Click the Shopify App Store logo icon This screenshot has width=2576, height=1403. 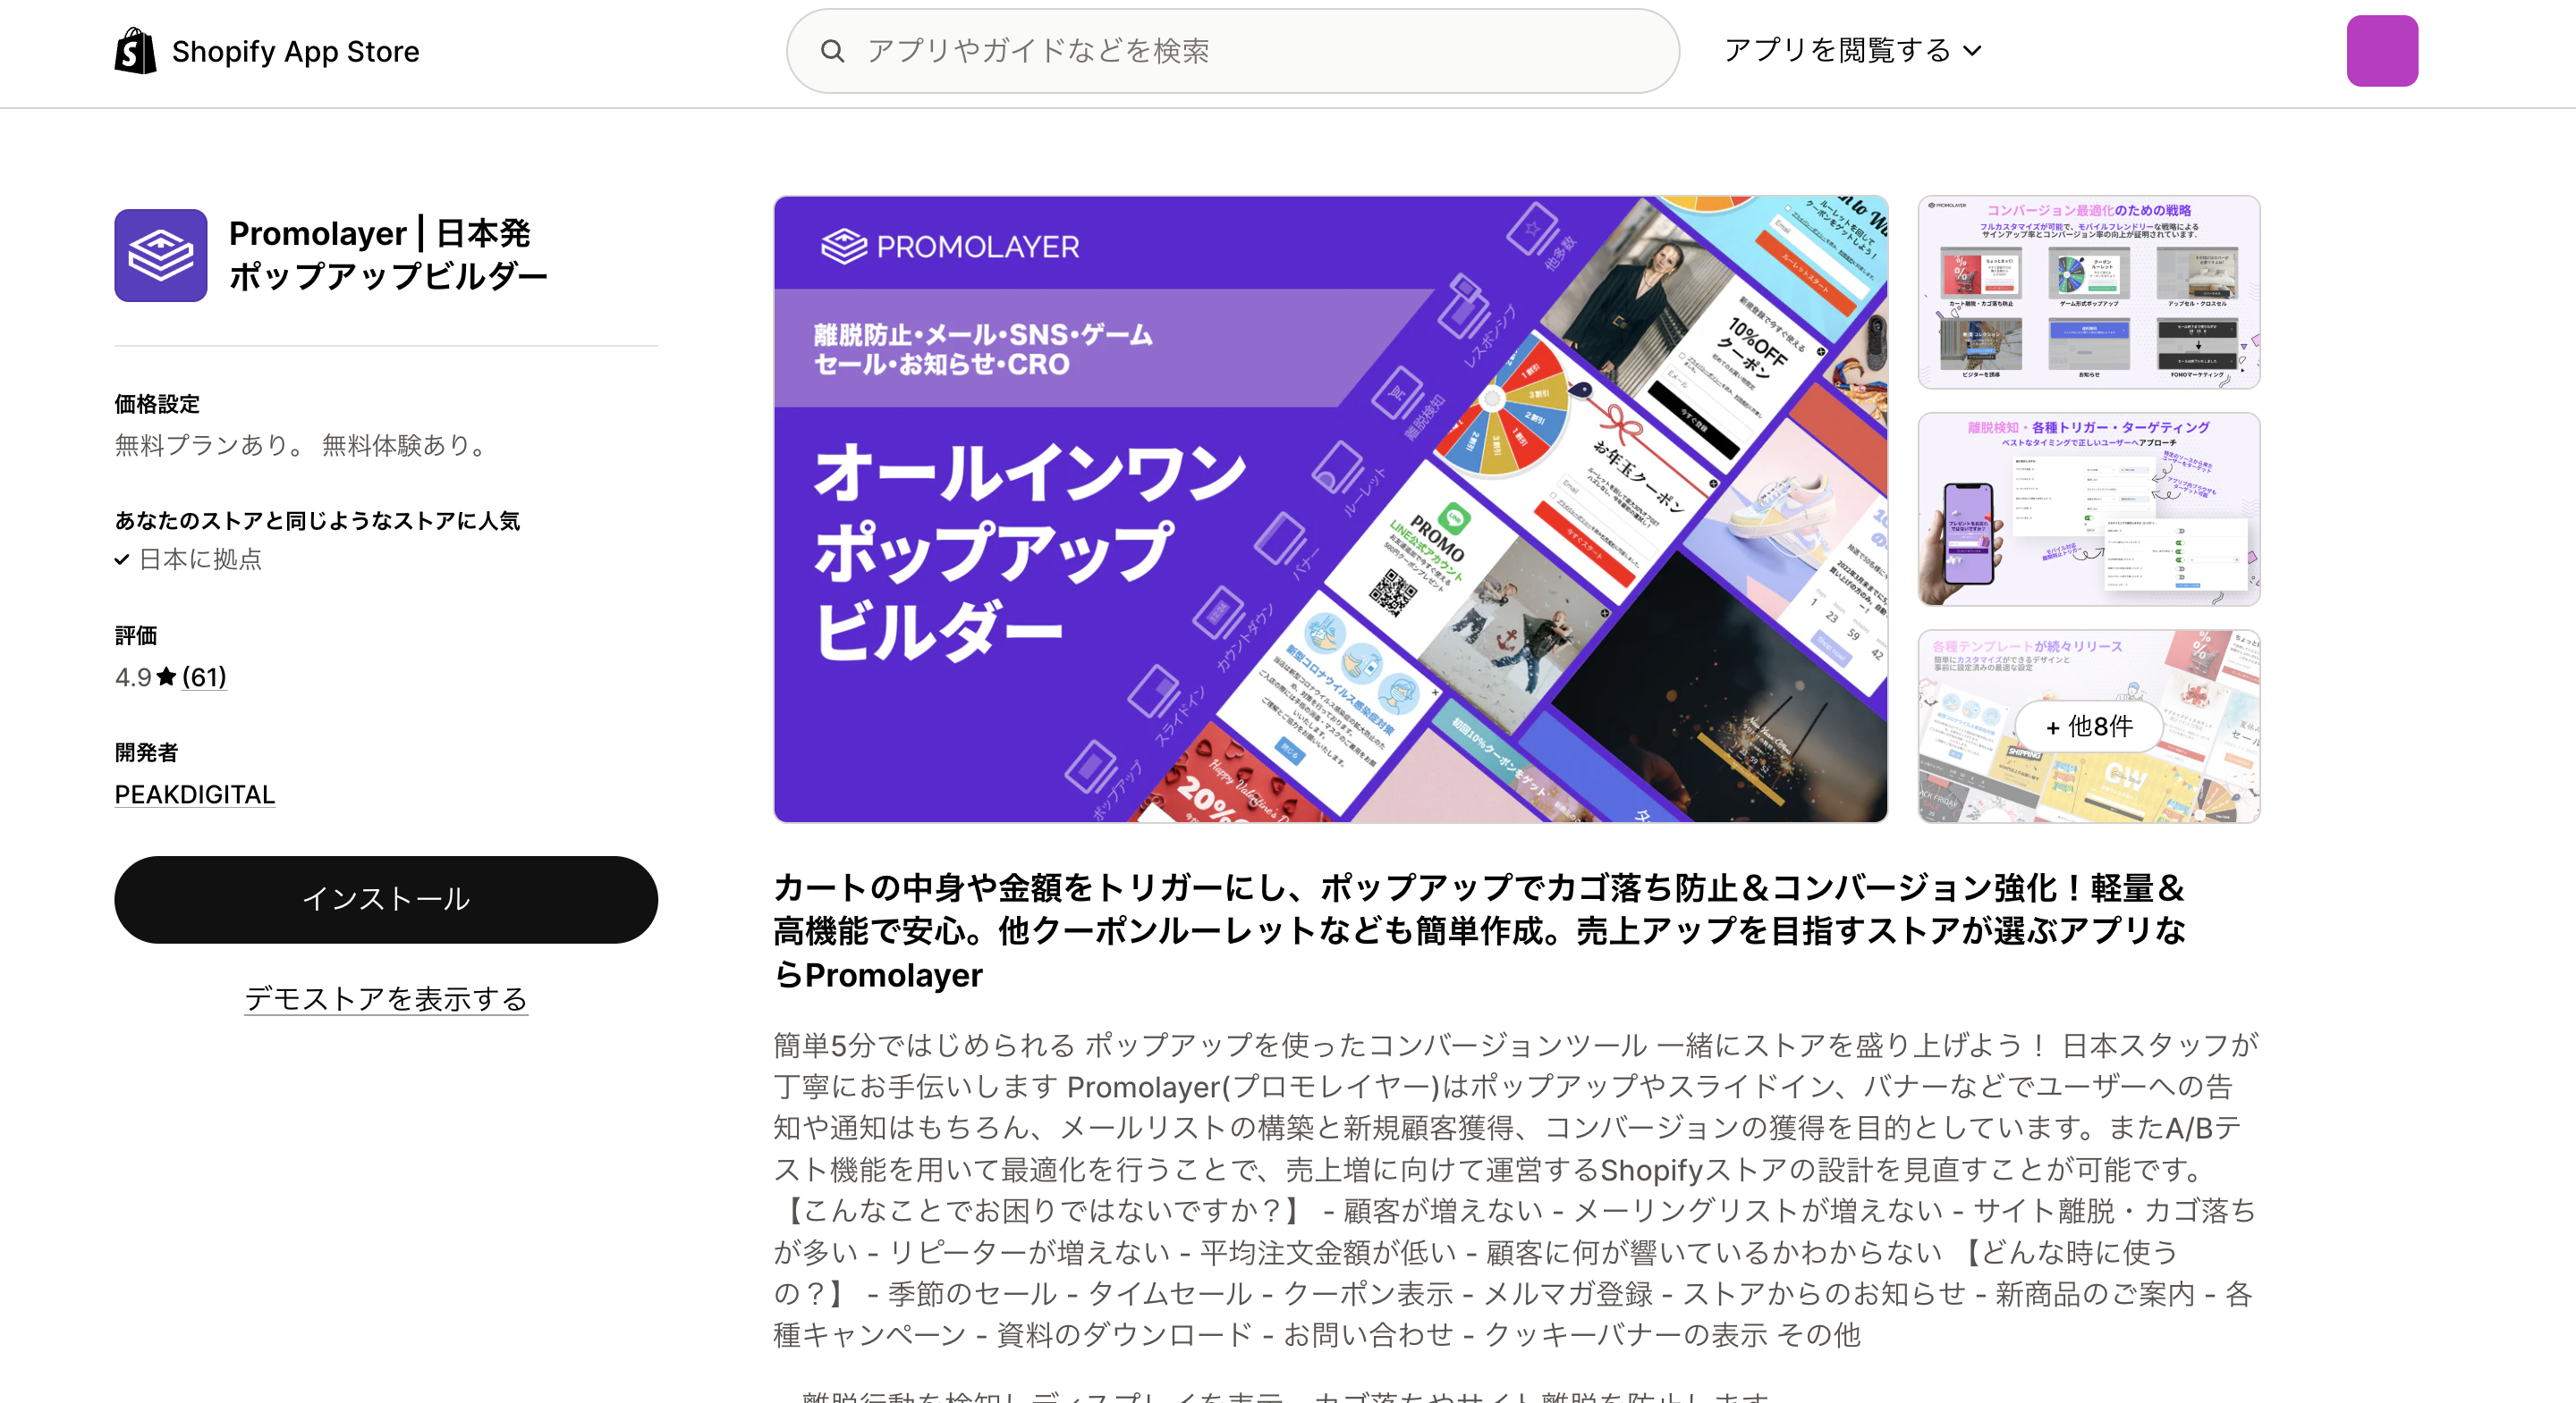coord(136,50)
